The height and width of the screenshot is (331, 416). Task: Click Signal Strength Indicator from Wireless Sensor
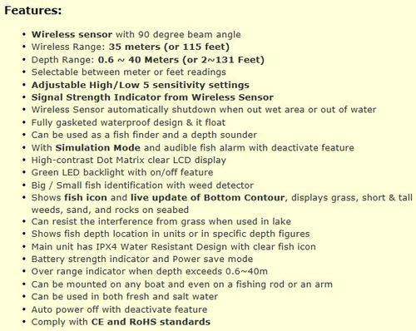coord(152,97)
